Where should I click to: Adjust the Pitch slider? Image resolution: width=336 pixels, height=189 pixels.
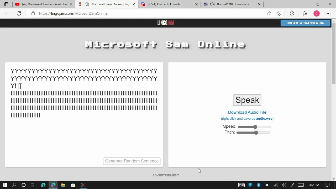click(x=253, y=133)
